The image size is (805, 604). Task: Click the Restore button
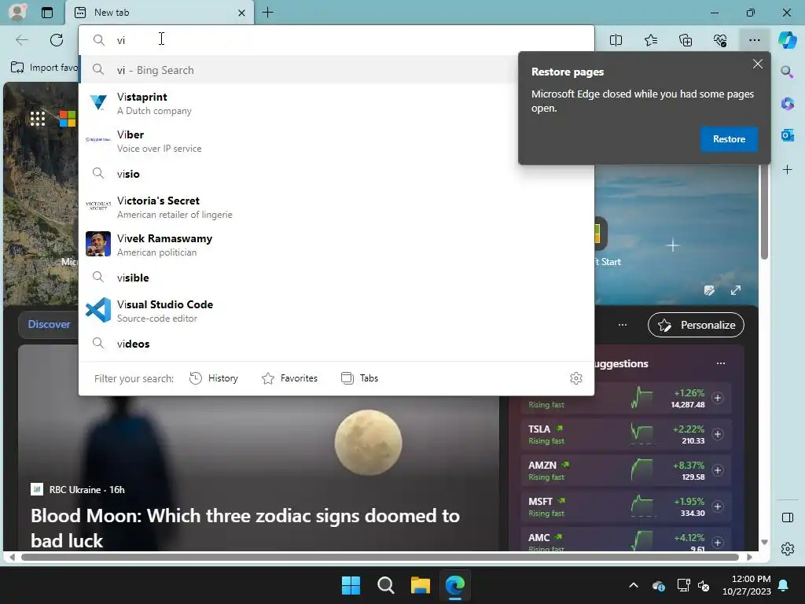tap(729, 139)
